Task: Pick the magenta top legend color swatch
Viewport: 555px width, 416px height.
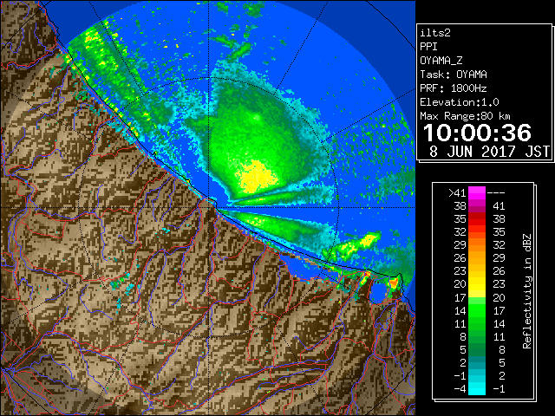Action: (477, 193)
